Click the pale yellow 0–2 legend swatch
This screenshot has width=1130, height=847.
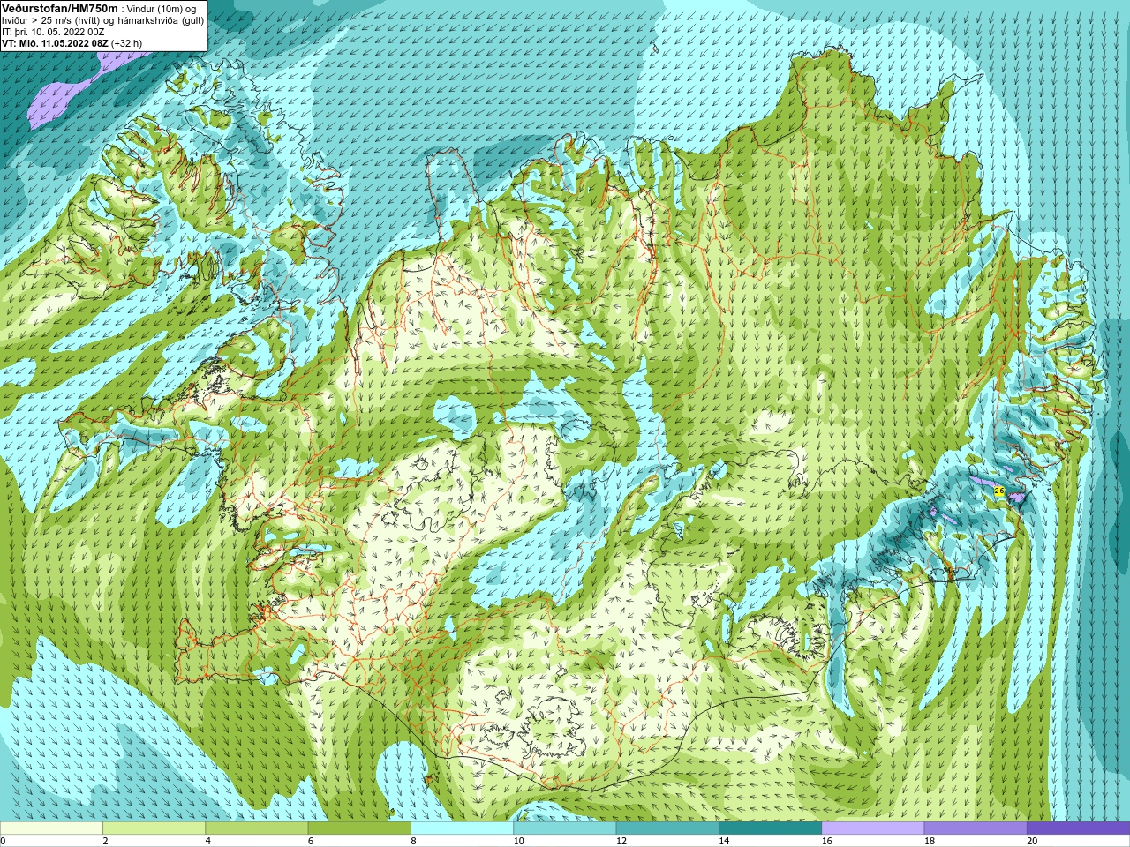click(x=51, y=828)
